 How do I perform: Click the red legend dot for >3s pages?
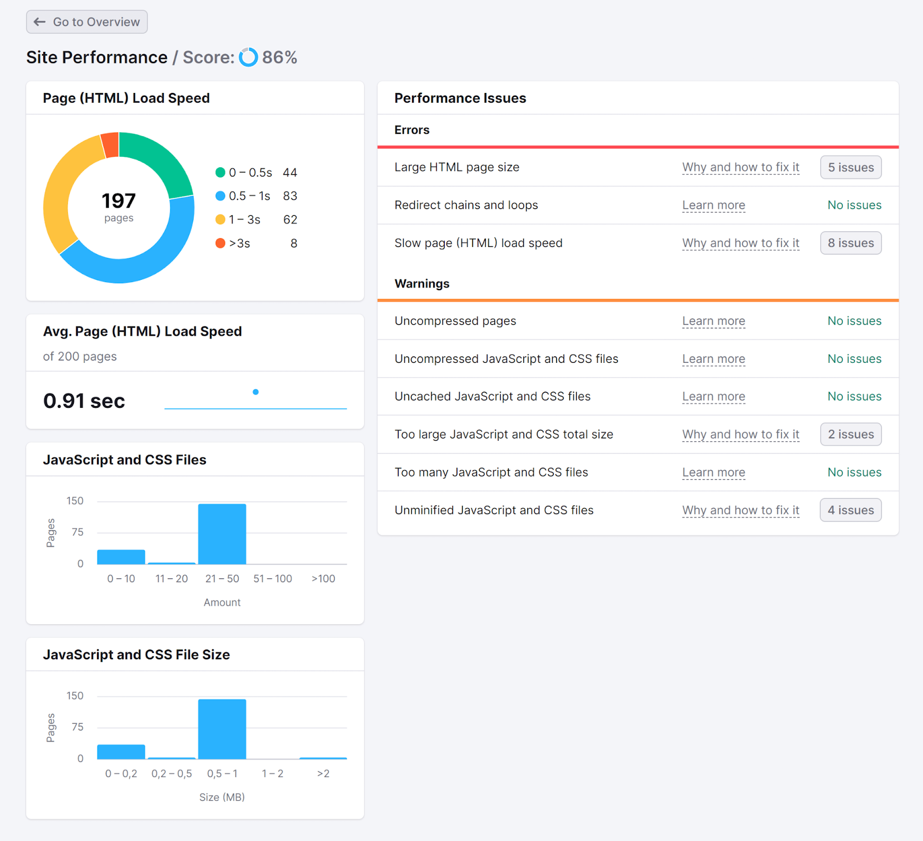pyautogui.click(x=220, y=243)
